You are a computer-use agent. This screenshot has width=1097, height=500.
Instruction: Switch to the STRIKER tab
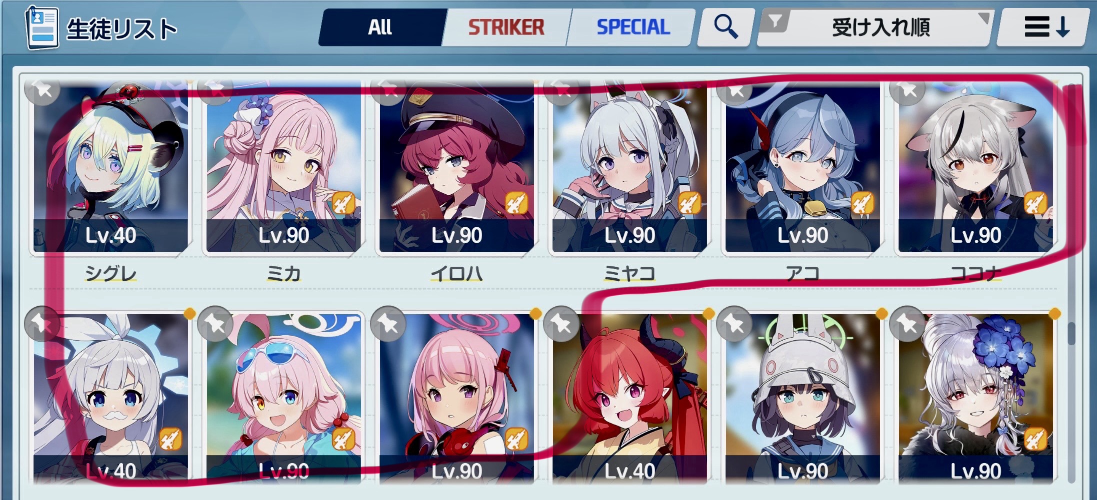pyautogui.click(x=505, y=27)
